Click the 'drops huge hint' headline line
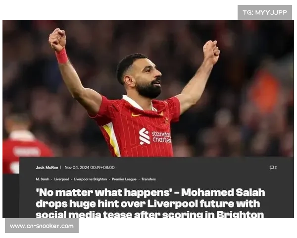Viewport: 297px width, 238px height. pos(148,204)
